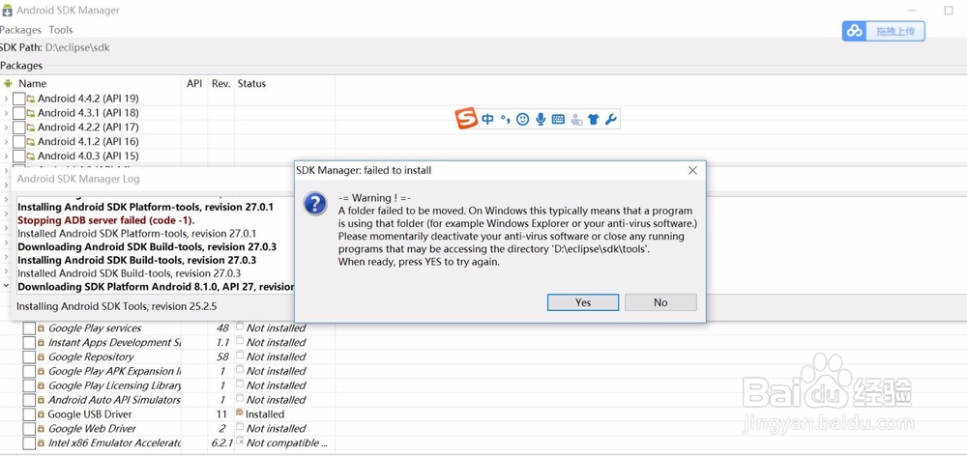Click No in the failed to install dialog

coord(660,302)
